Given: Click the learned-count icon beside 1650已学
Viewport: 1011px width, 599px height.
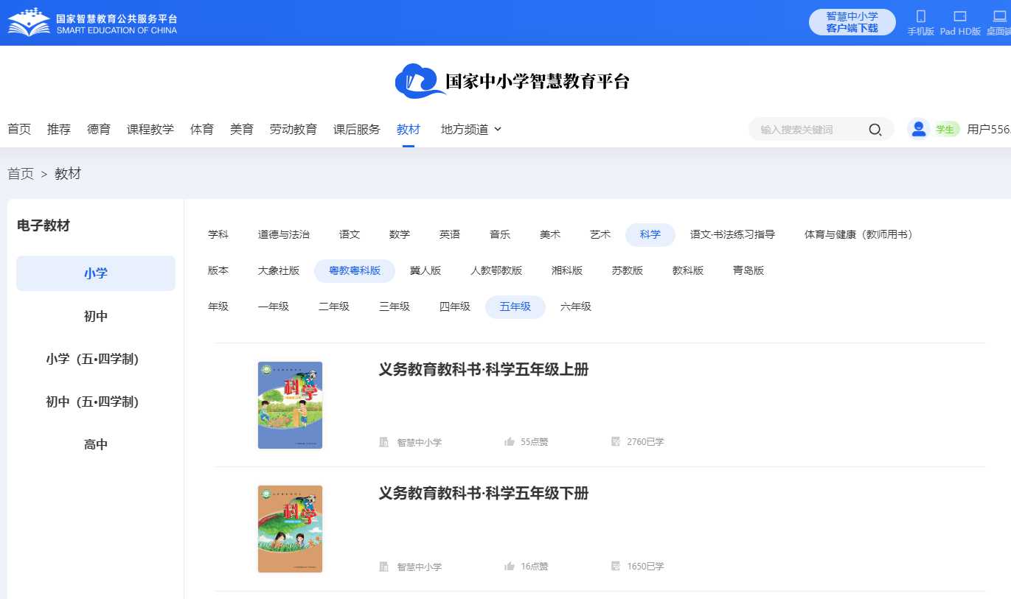Looking at the screenshot, I should click(616, 567).
